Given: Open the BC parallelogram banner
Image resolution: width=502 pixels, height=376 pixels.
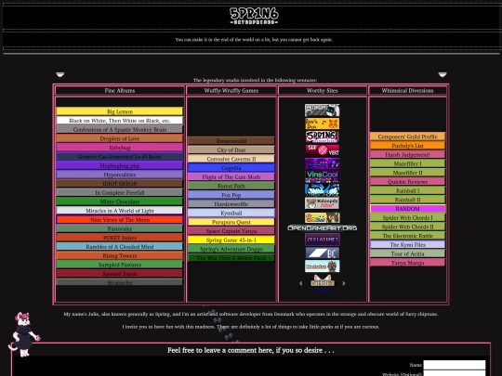Looking at the screenshot, I should [x=322, y=253].
